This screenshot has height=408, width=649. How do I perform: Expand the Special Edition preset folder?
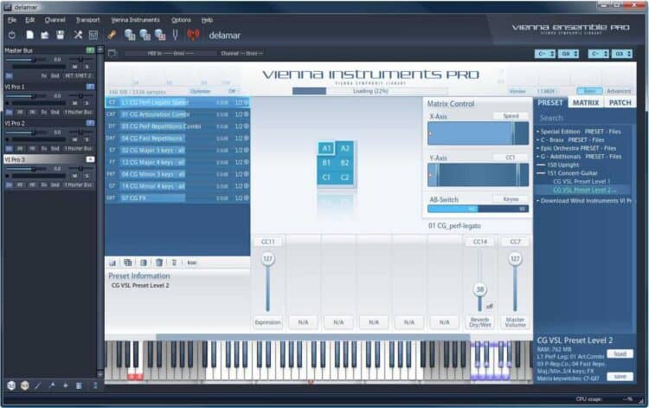539,132
